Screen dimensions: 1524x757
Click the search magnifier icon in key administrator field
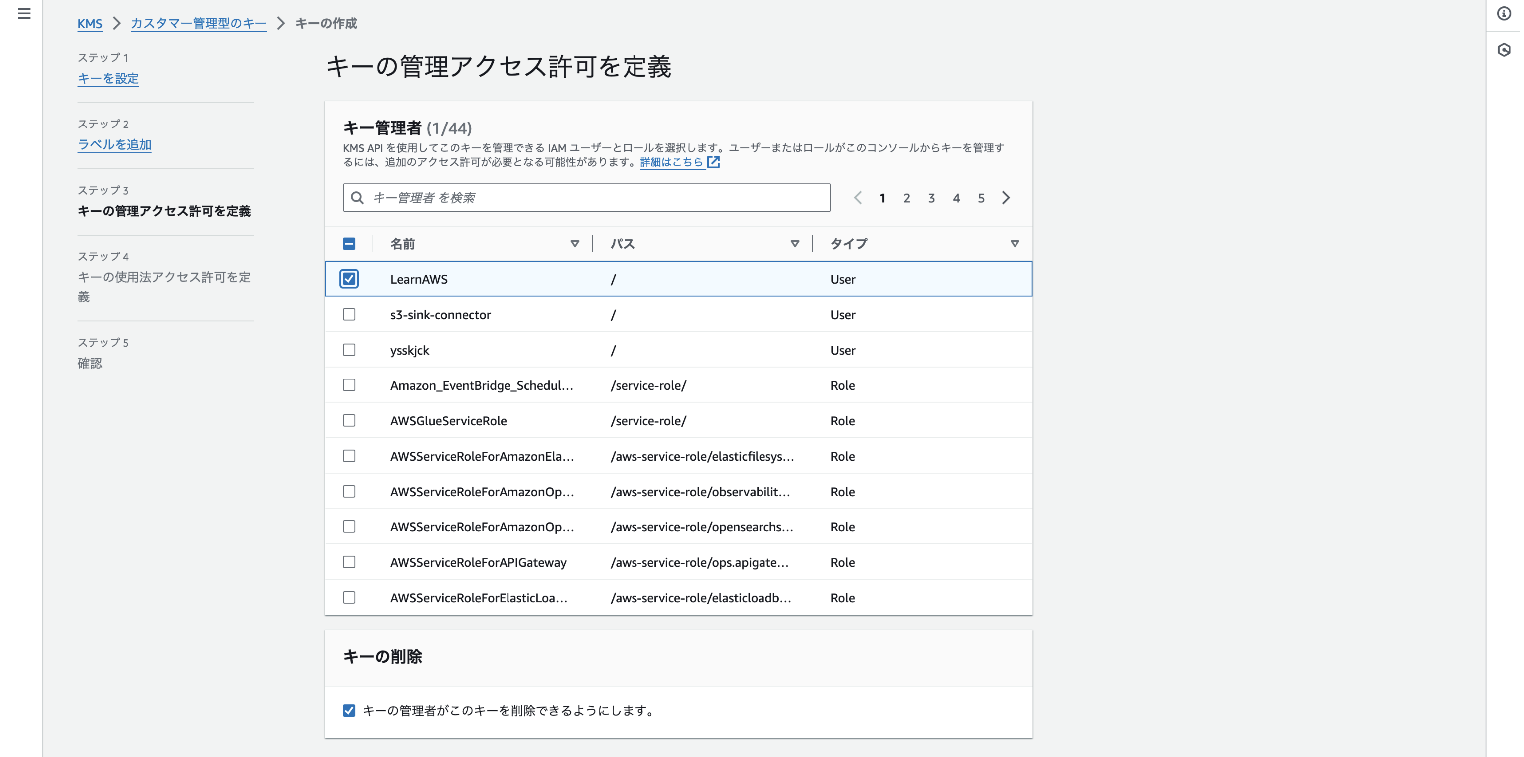click(x=357, y=198)
